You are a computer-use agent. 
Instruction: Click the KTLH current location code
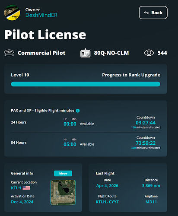pyautogui.click(x=16, y=188)
